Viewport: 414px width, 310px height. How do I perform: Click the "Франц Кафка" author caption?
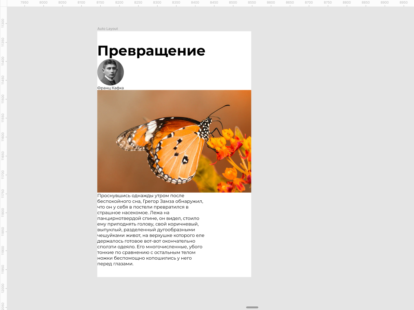pyautogui.click(x=110, y=88)
